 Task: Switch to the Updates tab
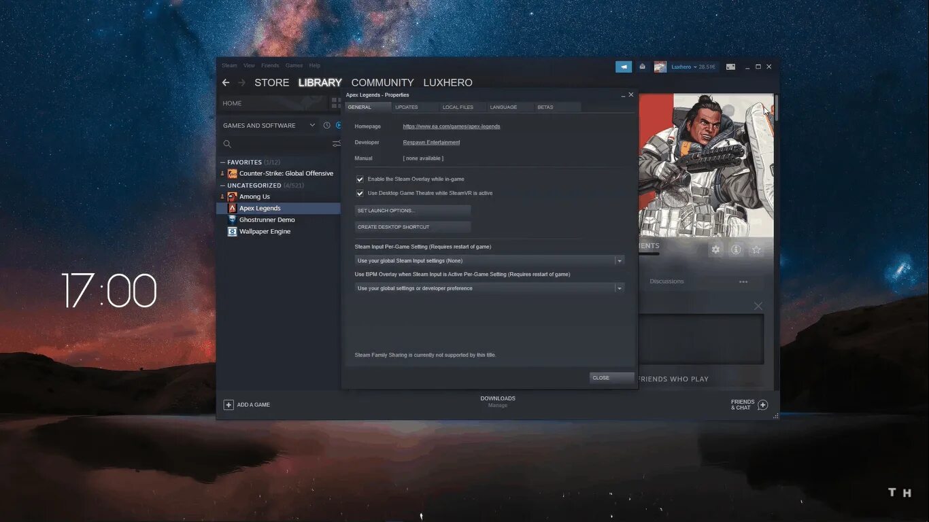(415, 107)
